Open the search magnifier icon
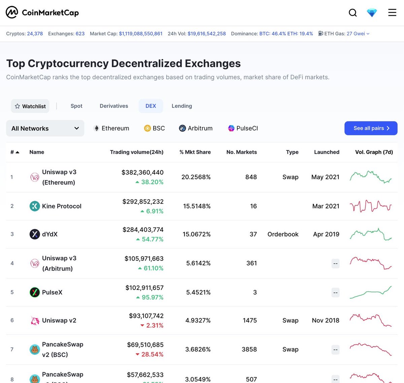Image resolution: width=404 pixels, height=383 pixels. (352, 13)
